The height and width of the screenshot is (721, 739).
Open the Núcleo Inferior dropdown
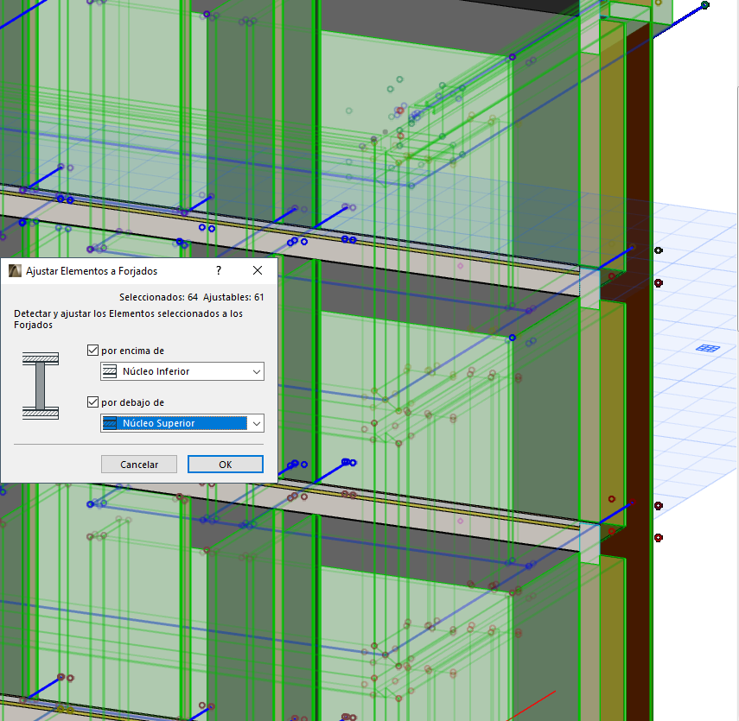pos(256,371)
